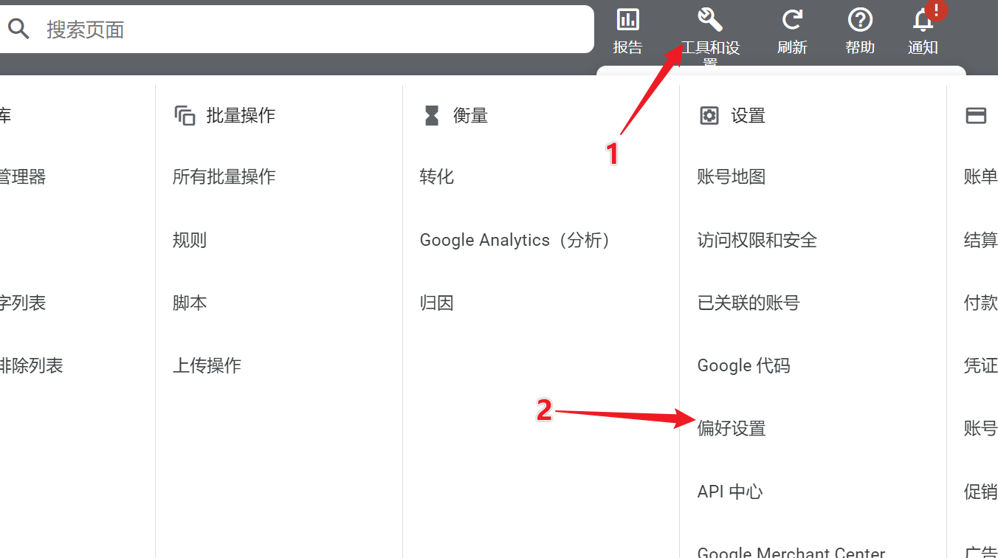Click the magnifier search icon
The height and width of the screenshot is (558, 998).
click(18, 30)
